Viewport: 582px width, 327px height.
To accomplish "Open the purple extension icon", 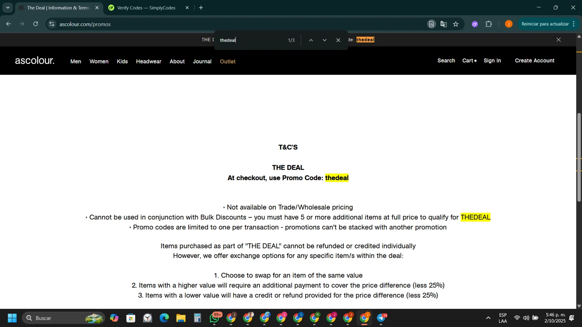I will 475,24.
